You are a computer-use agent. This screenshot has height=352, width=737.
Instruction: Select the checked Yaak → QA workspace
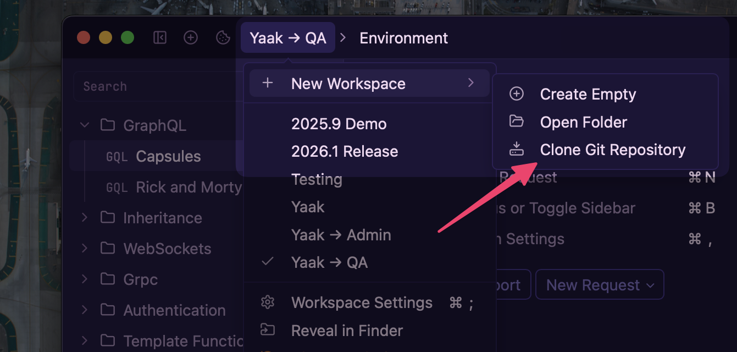point(329,262)
